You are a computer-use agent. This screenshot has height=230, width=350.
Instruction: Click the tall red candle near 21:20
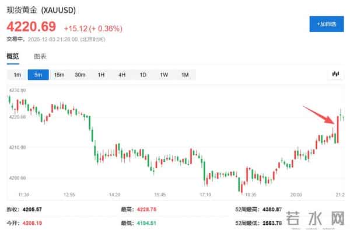(338, 130)
